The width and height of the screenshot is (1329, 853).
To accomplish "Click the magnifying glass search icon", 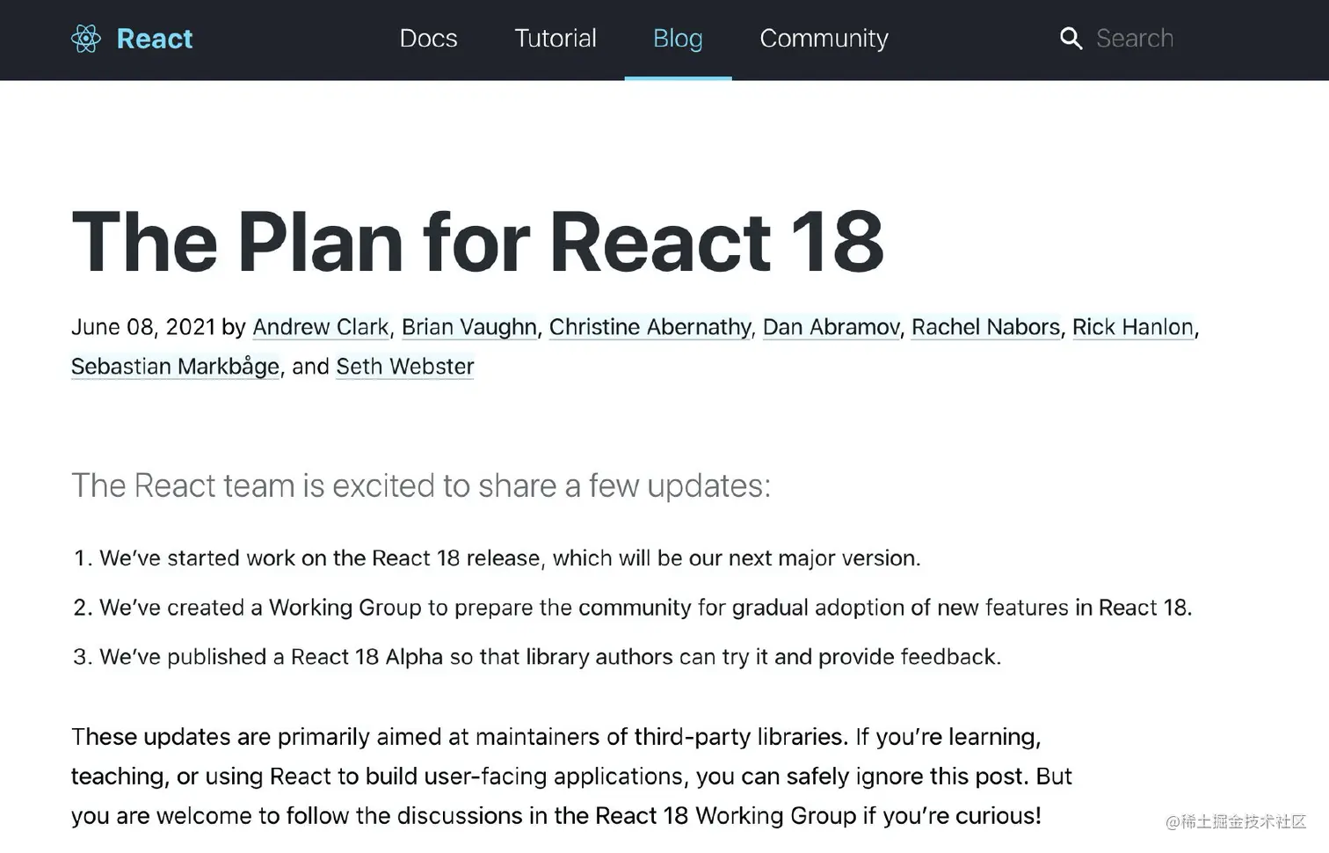I will coord(1071,39).
